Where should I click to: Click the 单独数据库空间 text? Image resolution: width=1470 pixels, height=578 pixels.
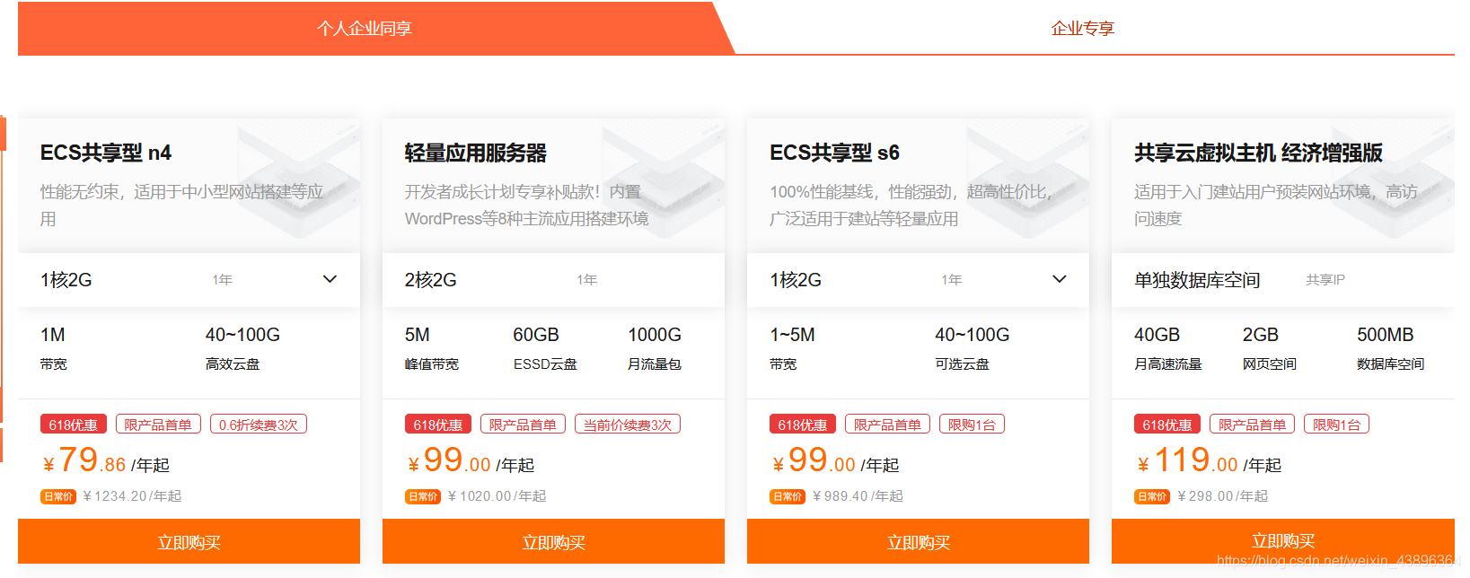click(x=1197, y=280)
